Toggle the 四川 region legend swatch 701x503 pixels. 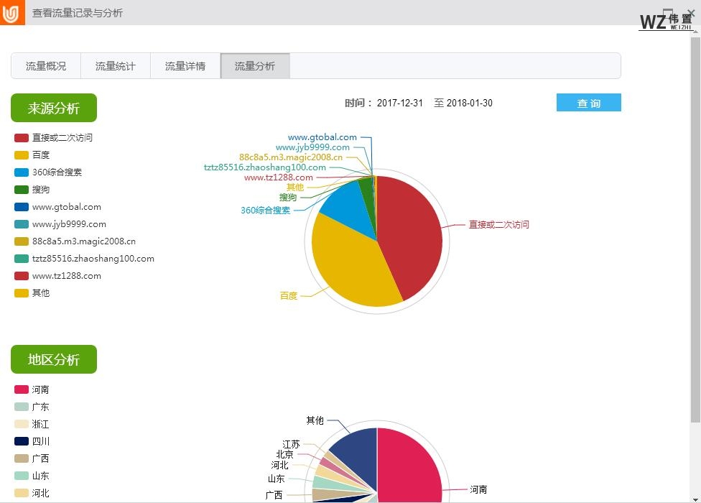coord(22,441)
